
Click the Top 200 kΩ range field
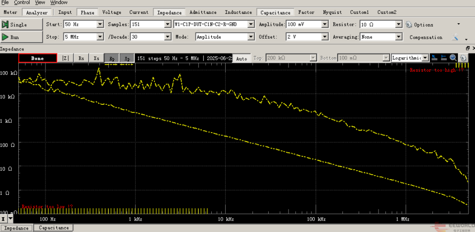click(x=290, y=58)
